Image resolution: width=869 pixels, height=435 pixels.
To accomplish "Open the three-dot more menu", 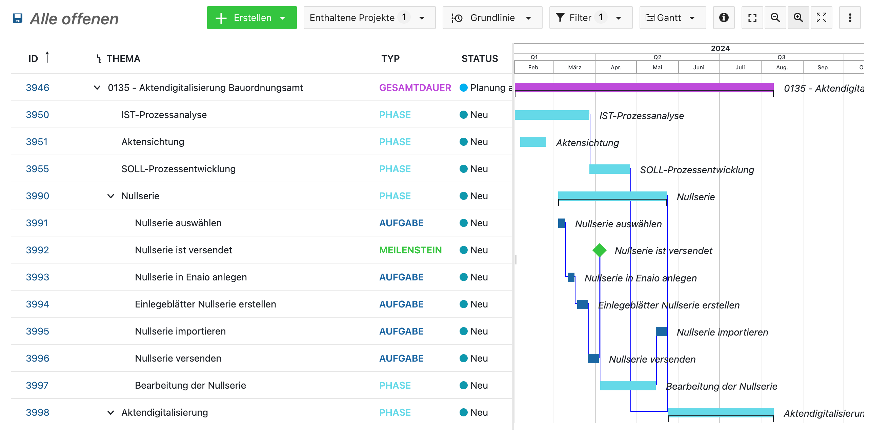I will tap(850, 18).
